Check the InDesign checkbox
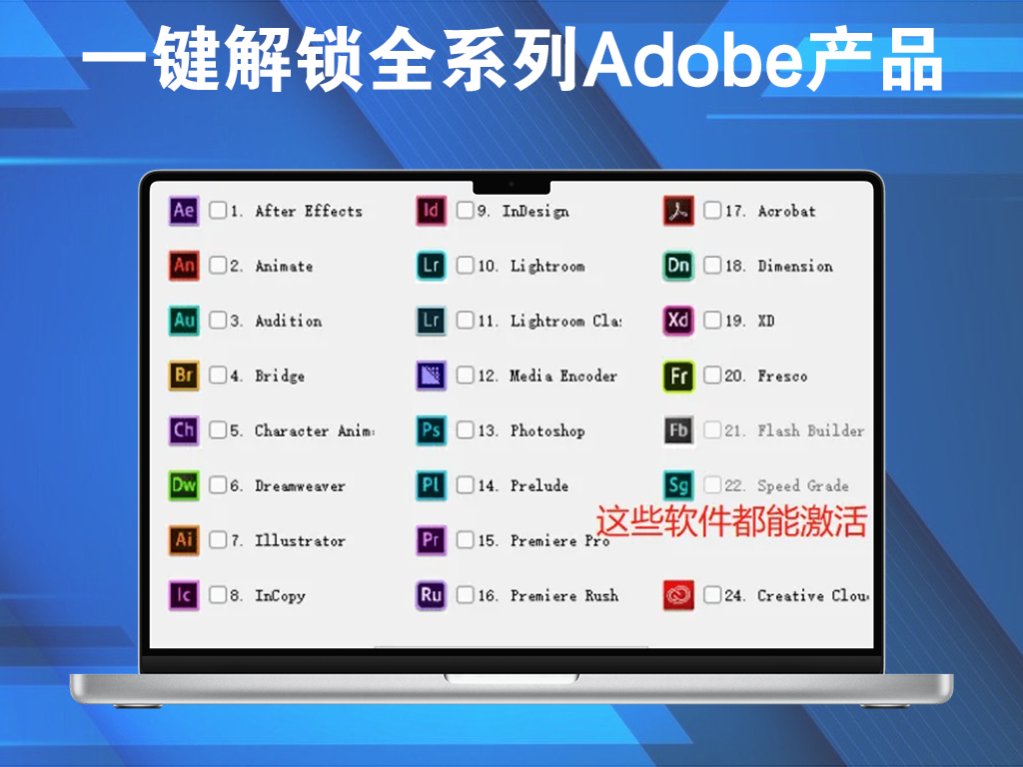The width and height of the screenshot is (1023, 767). click(x=466, y=211)
